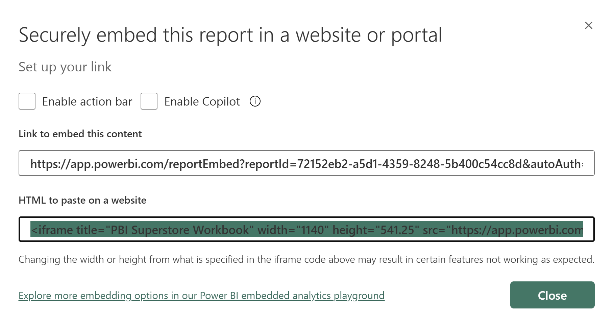The height and width of the screenshot is (323, 614).
Task: Select the 'HTML to paste on a website' label
Action: coord(82,200)
